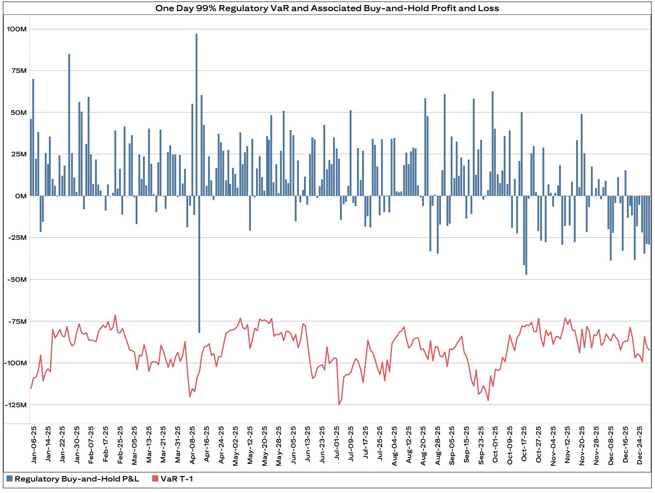Click the 100M y-axis label
The width and height of the screenshot is (655, 493).
pos(17,29)
